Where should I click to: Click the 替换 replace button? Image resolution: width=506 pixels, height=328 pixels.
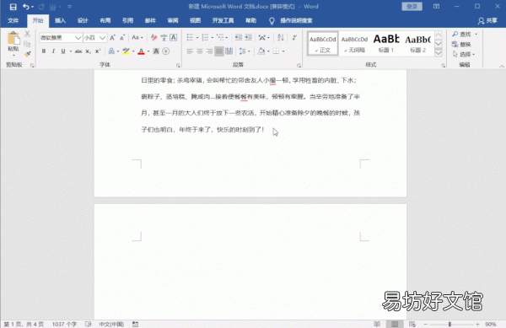point(461,44)
